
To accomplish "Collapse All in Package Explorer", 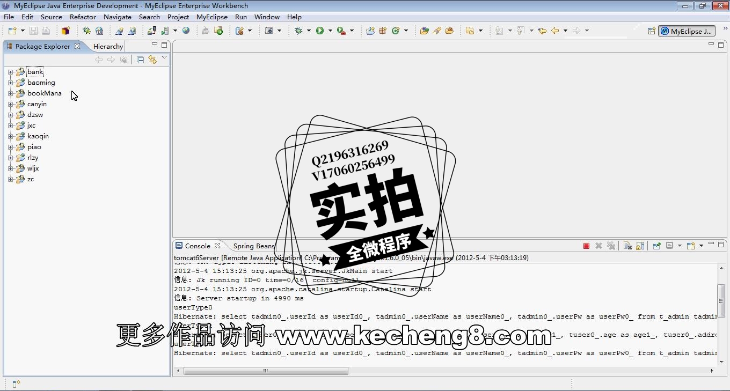I will point(140,60).
